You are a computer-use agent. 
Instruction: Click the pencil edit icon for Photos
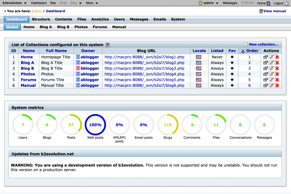coord(271,74)
